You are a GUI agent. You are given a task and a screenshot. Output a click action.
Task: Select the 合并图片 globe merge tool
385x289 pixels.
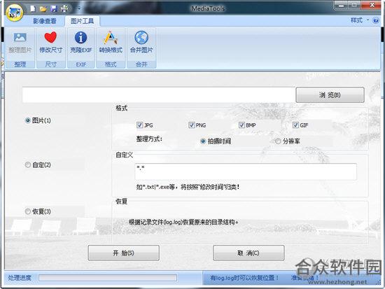tap(141, 43)
